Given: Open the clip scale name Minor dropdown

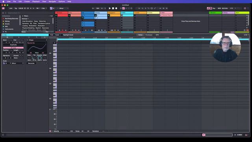Looking at the screenshot, I should (17, 63).
